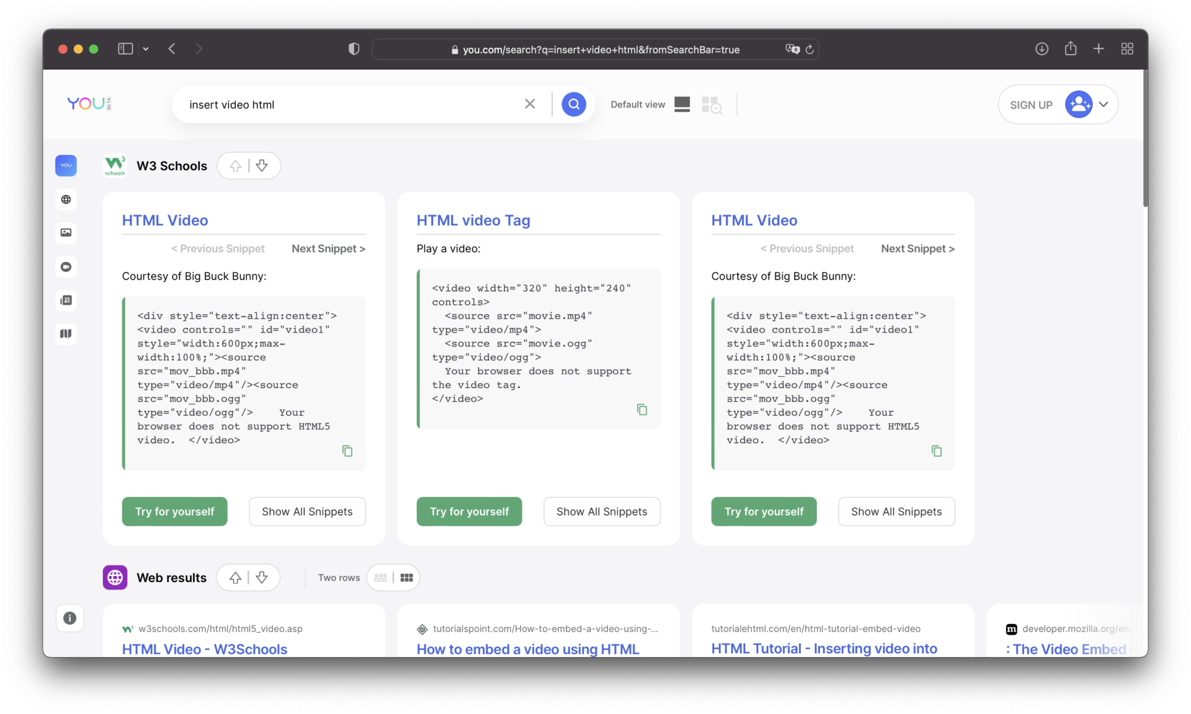Open the maps icon in left sidebar

point(66,333)
